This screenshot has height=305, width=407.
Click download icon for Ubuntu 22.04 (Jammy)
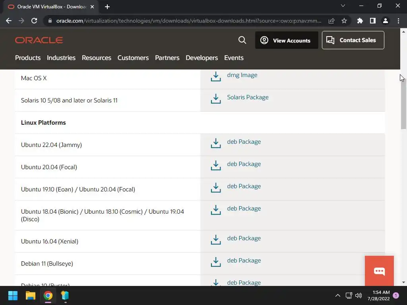[216, 143]
